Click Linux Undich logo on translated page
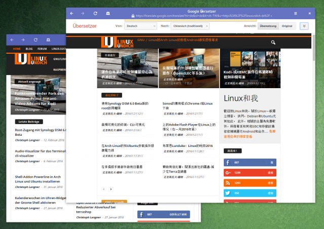Image resolution: width=324 pixels, height=229 pixels. tap(117, 43)
